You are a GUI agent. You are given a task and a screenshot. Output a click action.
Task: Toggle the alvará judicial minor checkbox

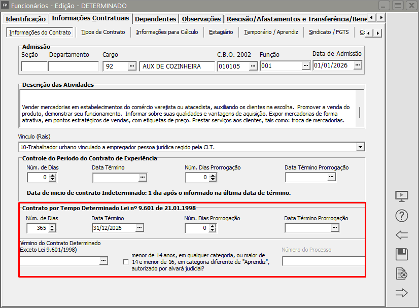pyautogui.click(x=126, y=262)
